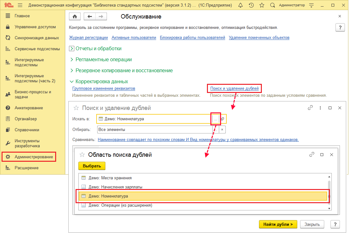Click into Искать в input field
This screenshot has height=233, width=349.
point(155,119)
